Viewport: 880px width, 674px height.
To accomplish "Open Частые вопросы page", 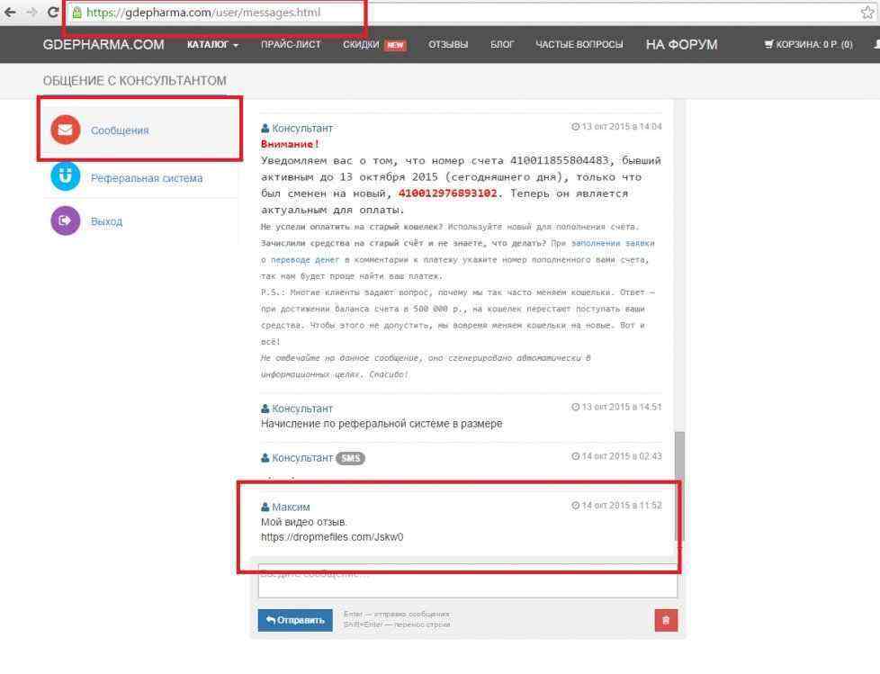I will pos(579,45).
